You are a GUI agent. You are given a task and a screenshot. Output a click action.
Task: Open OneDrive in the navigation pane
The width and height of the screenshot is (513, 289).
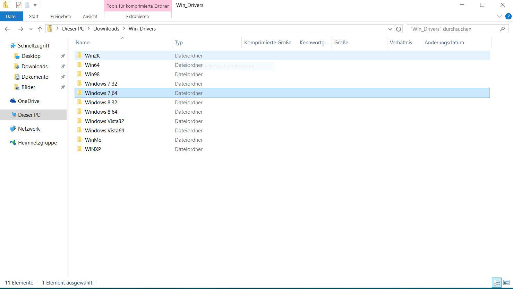tap(28, 101)
